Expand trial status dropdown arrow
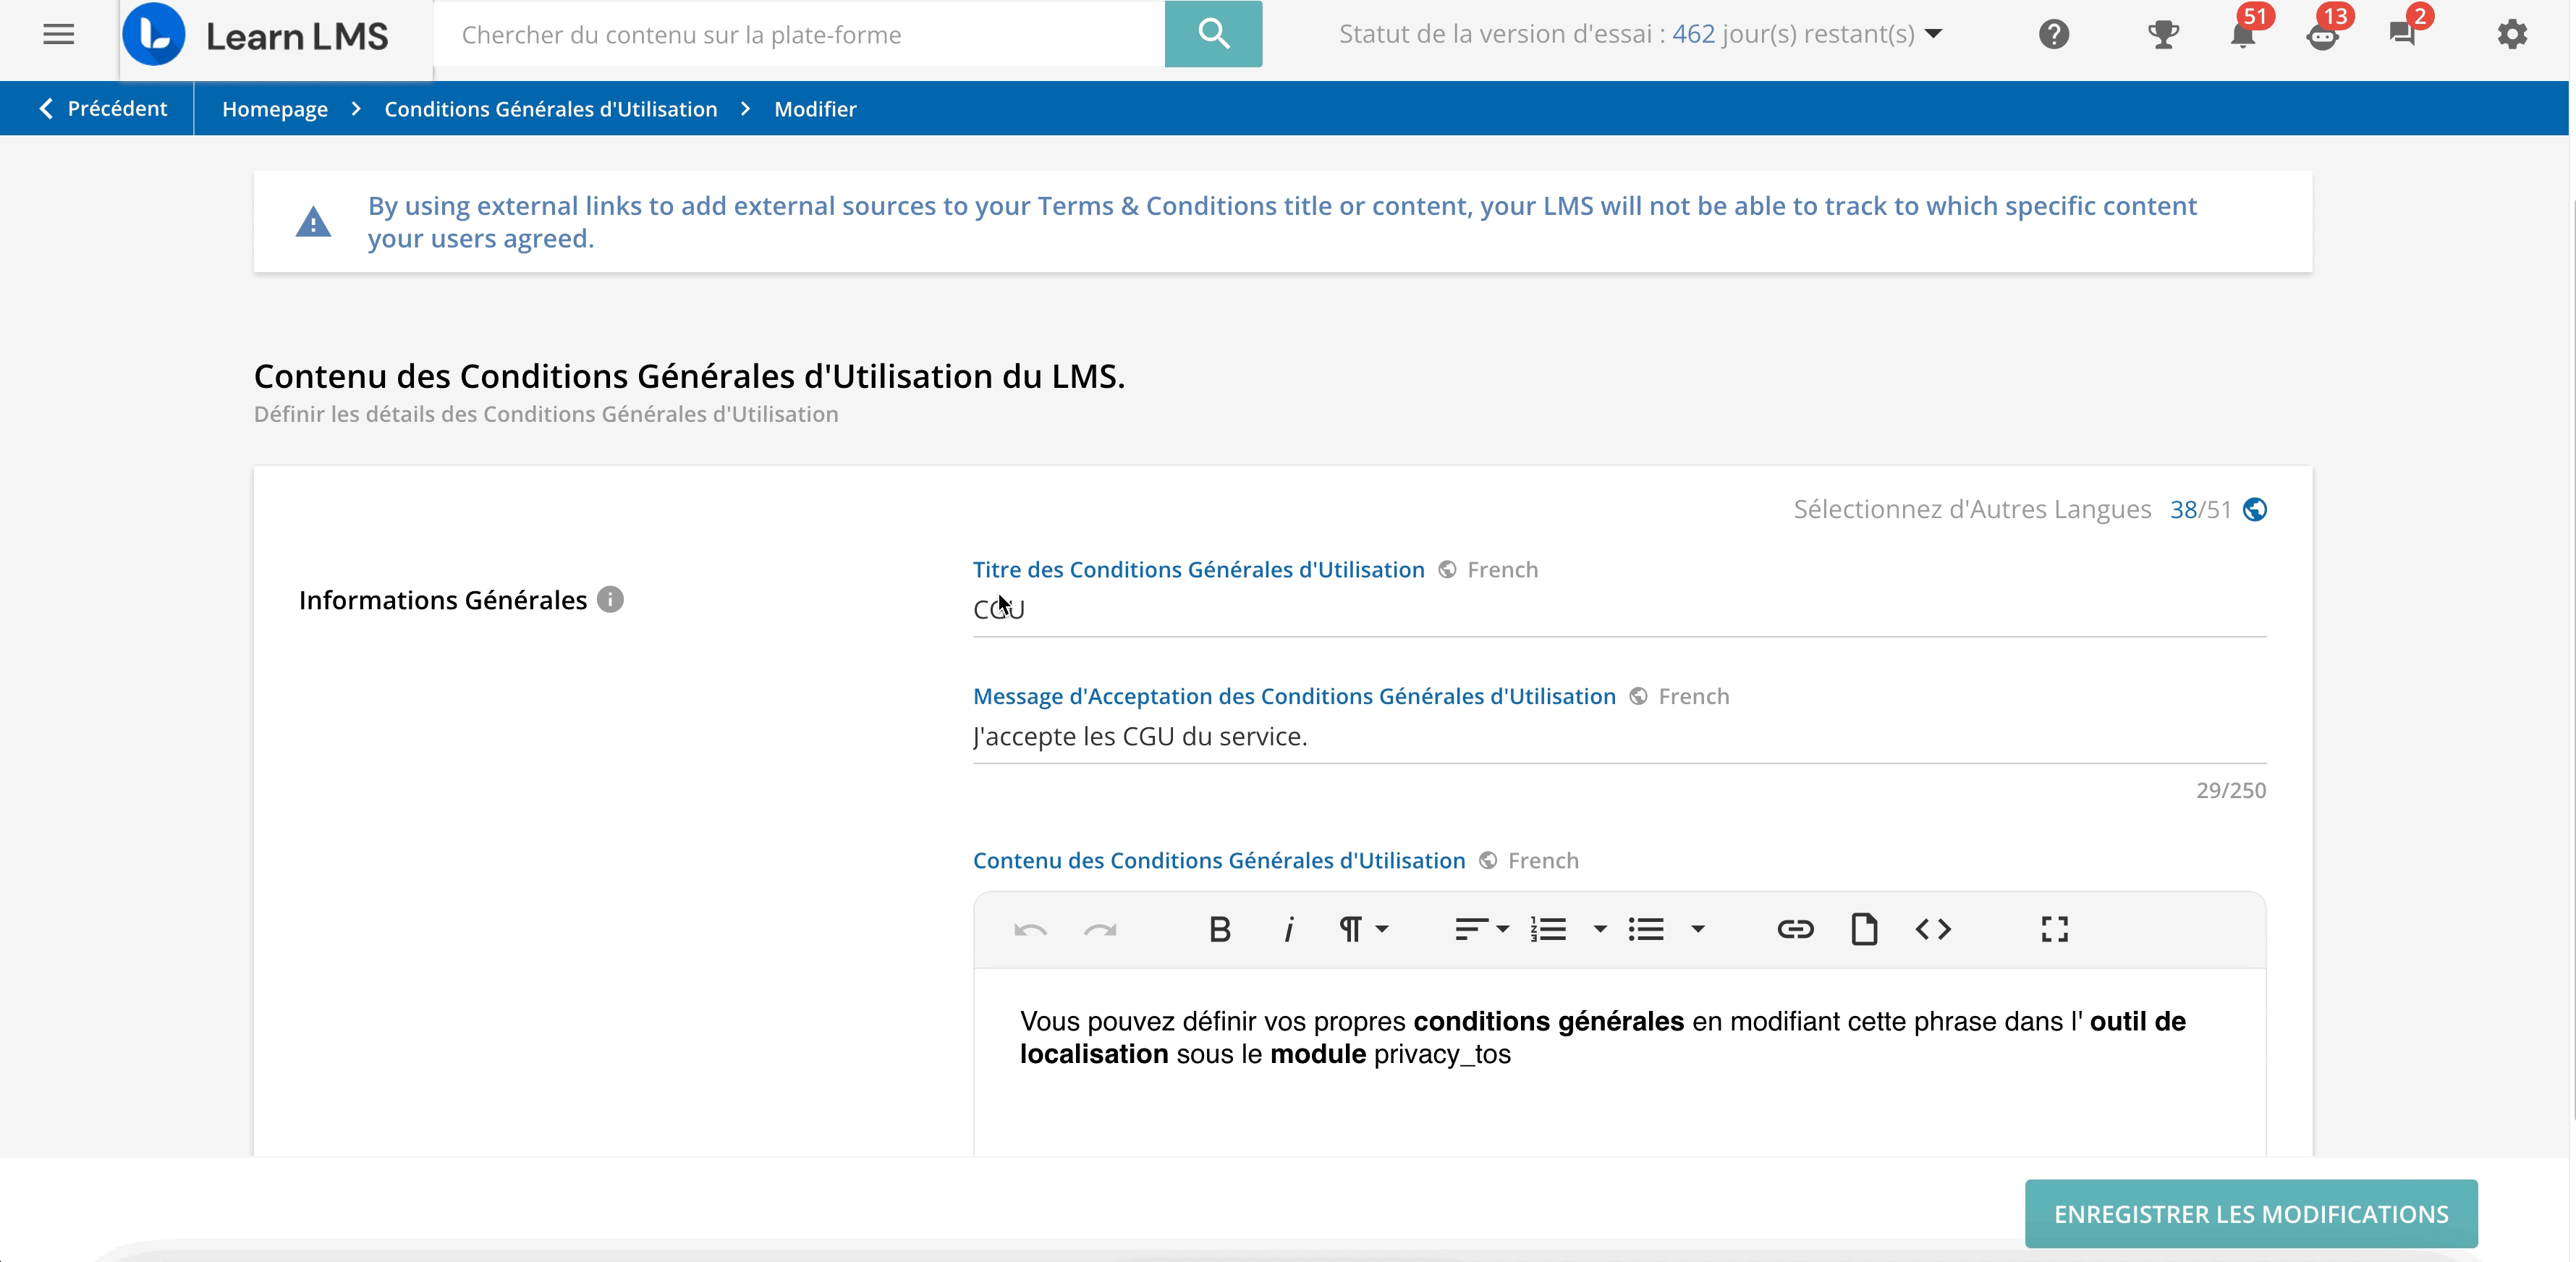 coord(1934,34)
